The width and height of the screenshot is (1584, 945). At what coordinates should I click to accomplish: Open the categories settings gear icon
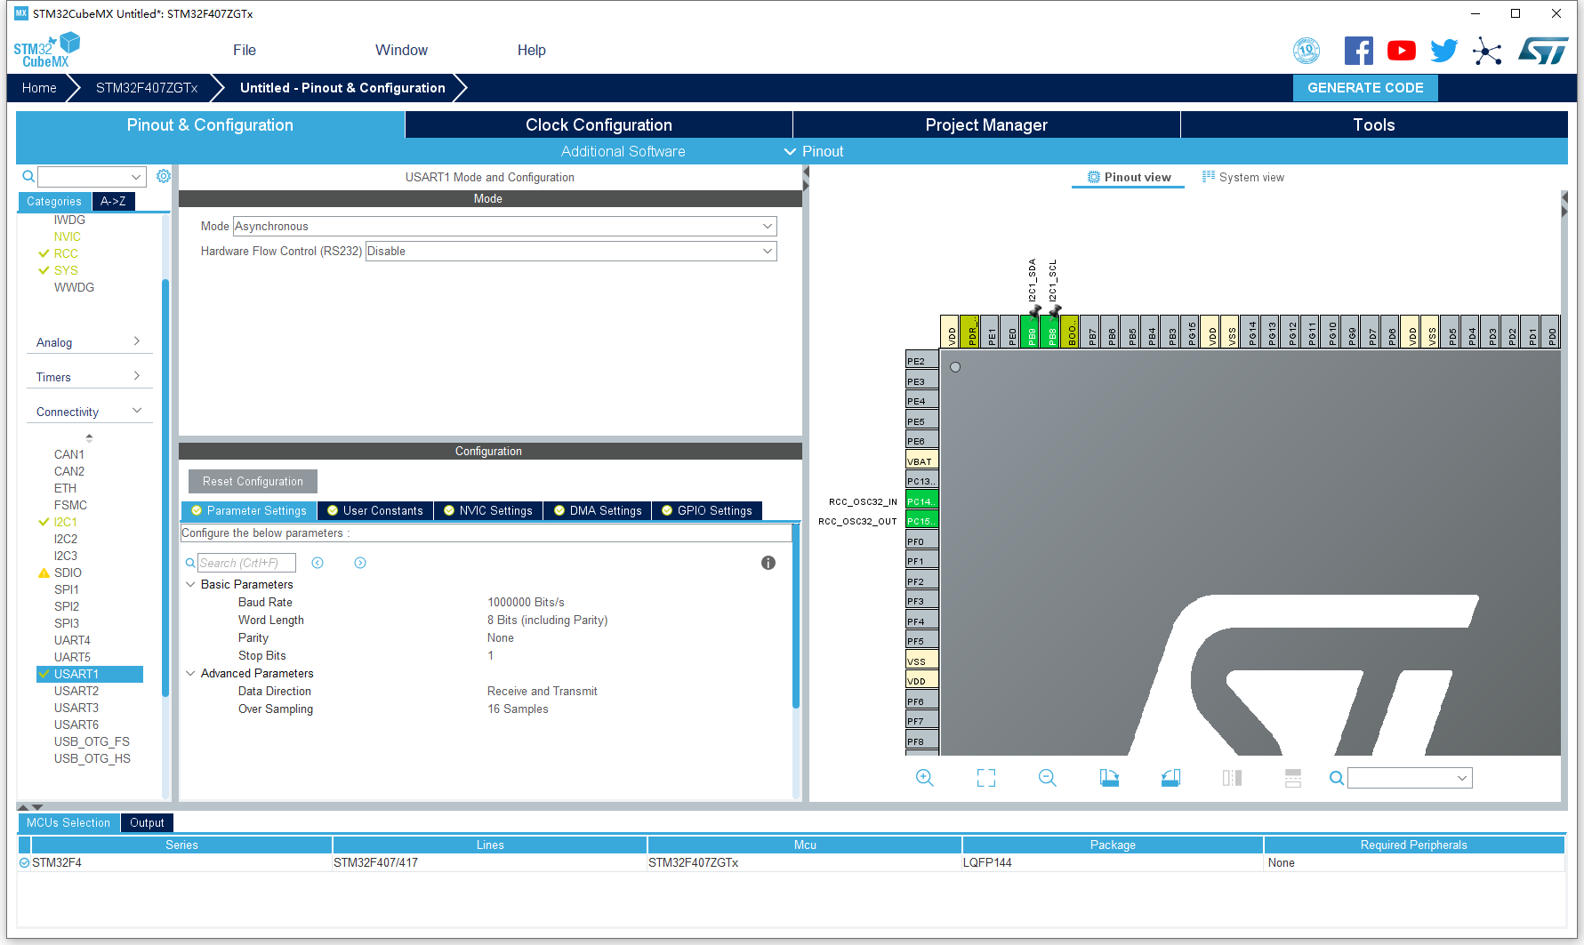(x=164, y=176)
